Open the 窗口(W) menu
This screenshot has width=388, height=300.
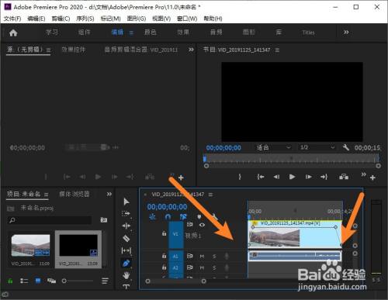[x=187, y=19]
